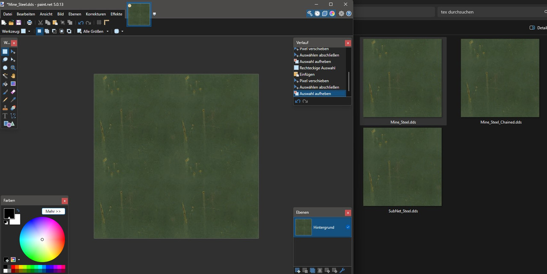Select the Eraser tool
This screenshot has height=274, width=547.
pyautogui.click(x=13, y=92)
